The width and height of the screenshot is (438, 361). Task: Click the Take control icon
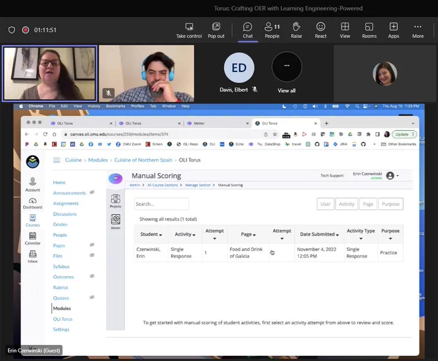(x=189, y=27)
